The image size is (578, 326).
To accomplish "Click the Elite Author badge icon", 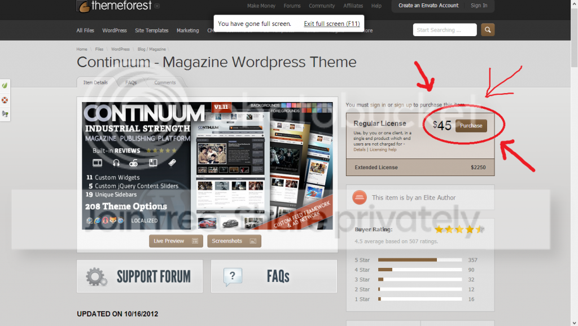I will [360, 197].
